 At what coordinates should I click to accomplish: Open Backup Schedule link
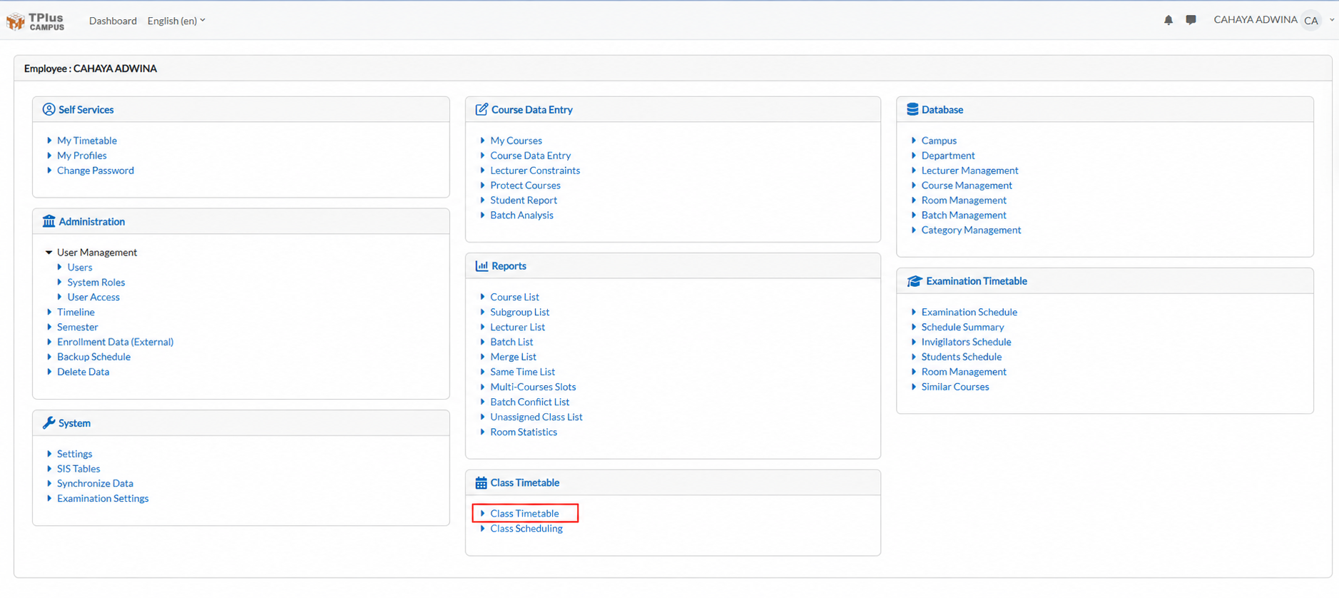click(x=93, y=357)
